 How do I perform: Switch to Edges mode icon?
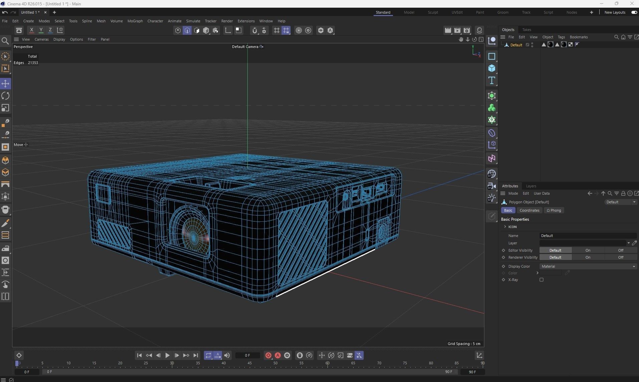tap(187, 30)
